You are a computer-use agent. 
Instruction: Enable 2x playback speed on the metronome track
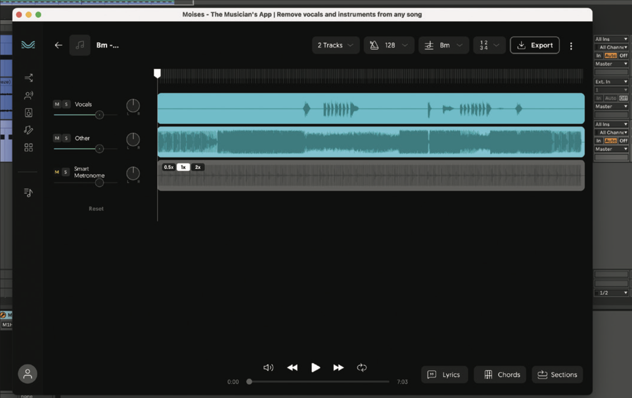196,167
